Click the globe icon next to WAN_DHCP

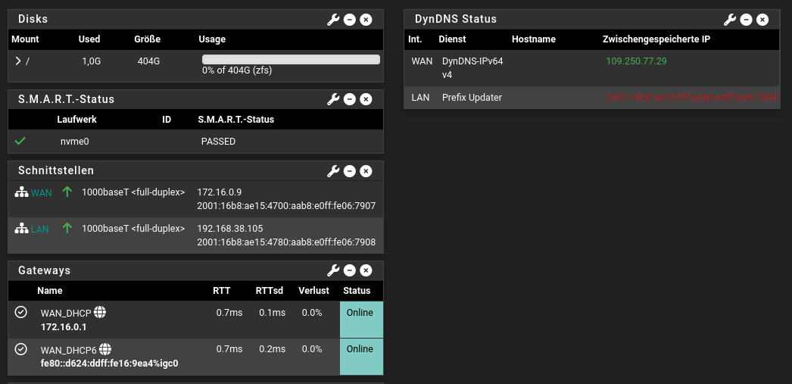coord(100,312)
